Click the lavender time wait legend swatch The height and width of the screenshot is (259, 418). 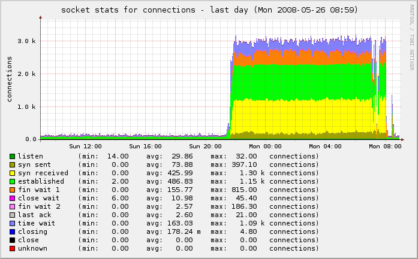coord(12,223)
